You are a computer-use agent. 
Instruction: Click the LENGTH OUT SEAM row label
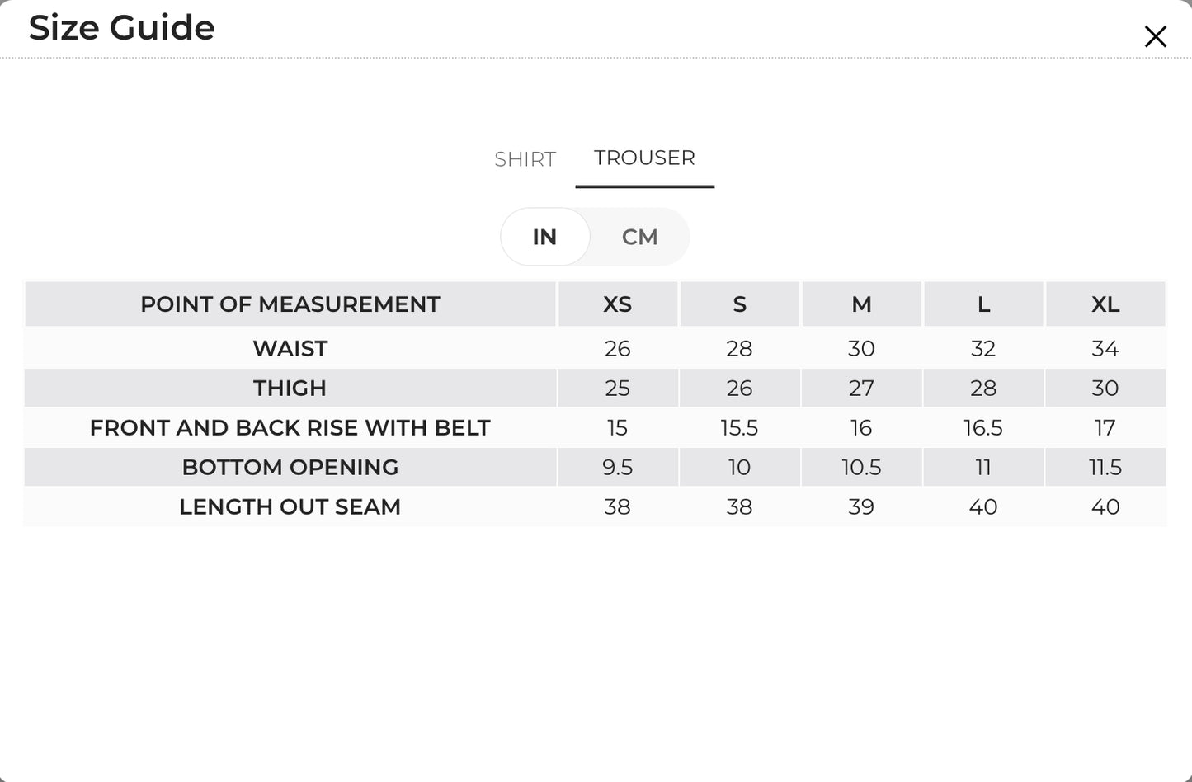pyautogui.click(x=290, y=506)
